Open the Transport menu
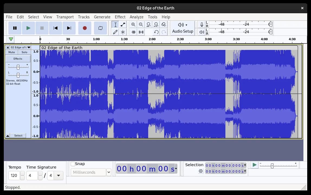This screenshot has width=311, height=195. (x=65, y=17)
